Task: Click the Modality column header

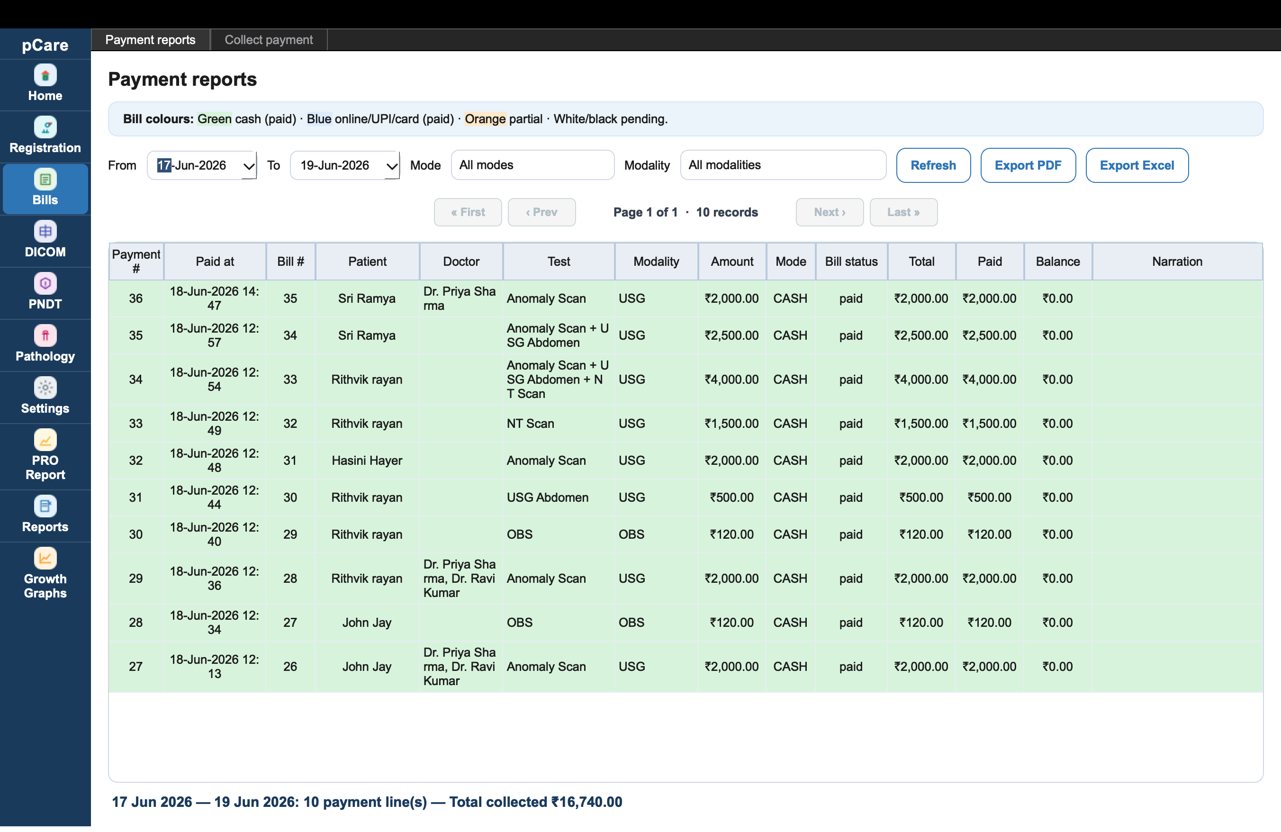Action: (656, 261)
